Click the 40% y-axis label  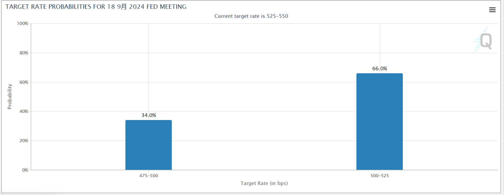point(24,111)
